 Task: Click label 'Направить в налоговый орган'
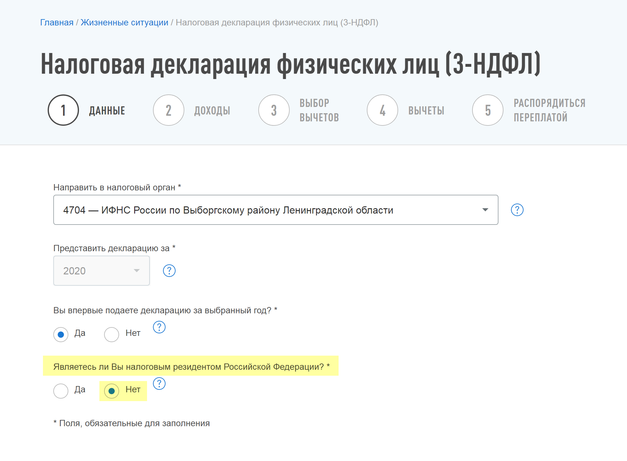pos(114,187)
